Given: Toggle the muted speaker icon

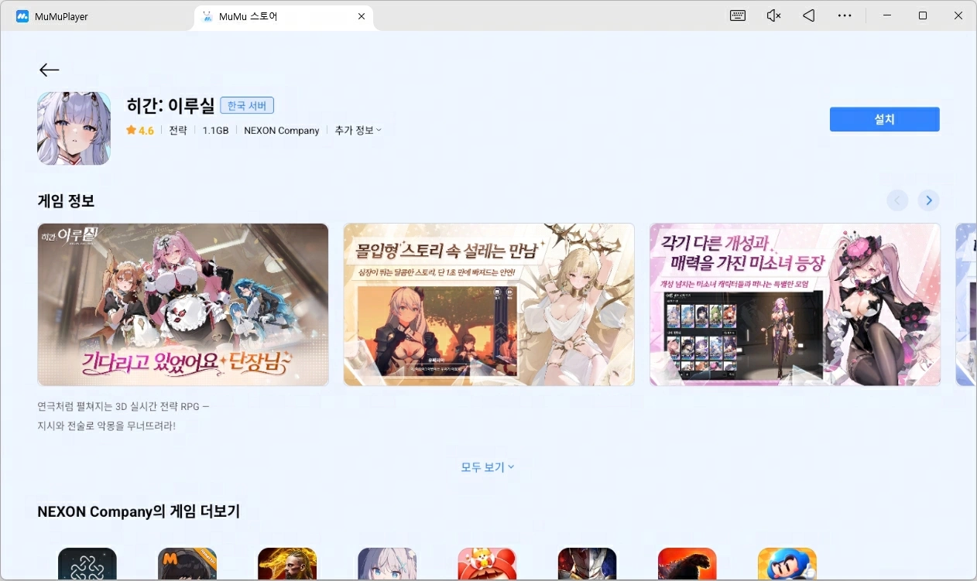Looking at the screenshot, I should point(773,15).
